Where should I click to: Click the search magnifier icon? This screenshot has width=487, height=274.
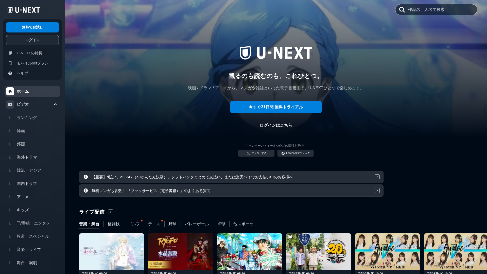[x=402, y=10]
